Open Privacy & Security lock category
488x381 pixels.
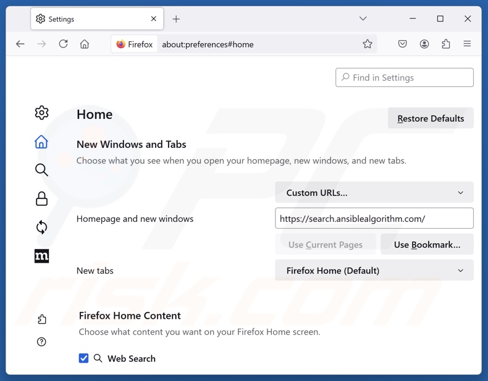pos(41,199)
